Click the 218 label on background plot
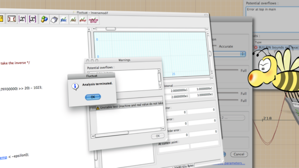This screenshot has width=299, height=168. (x=267, y=118)
